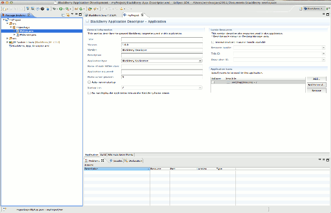The image size is (331, 213).
Task: Select the res\img\icon.png row in icons table
Action: pyautogui.click(x=258, y=82)
